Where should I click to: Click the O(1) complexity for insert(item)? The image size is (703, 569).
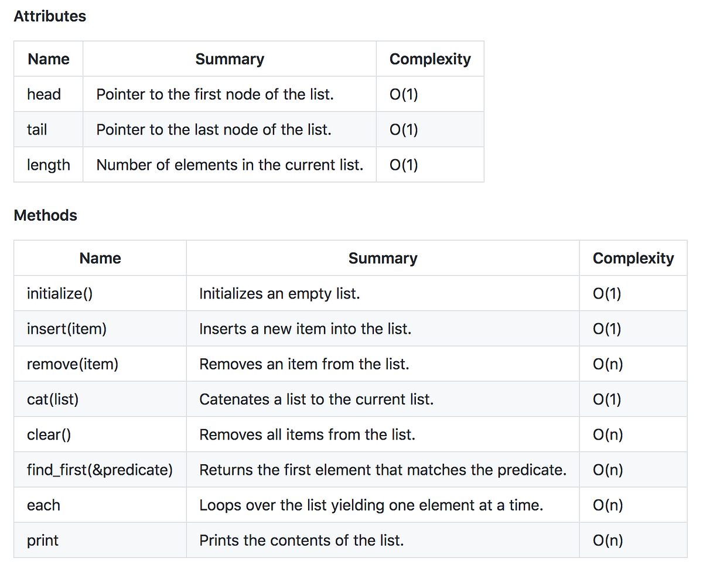[x=607, y=329]
